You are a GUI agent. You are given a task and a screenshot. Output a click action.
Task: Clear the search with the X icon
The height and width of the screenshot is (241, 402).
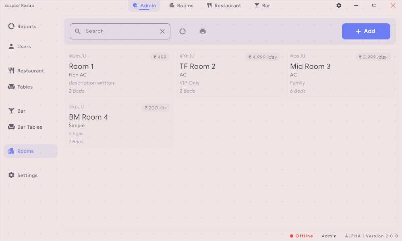162,31
